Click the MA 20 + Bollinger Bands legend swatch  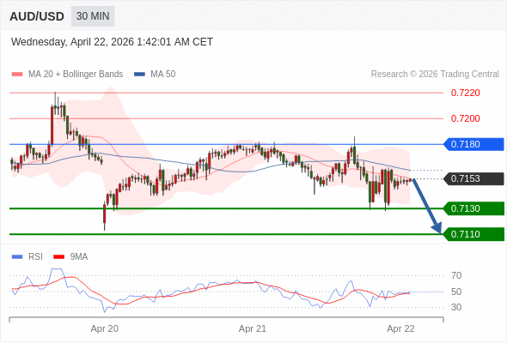(17, 75)
